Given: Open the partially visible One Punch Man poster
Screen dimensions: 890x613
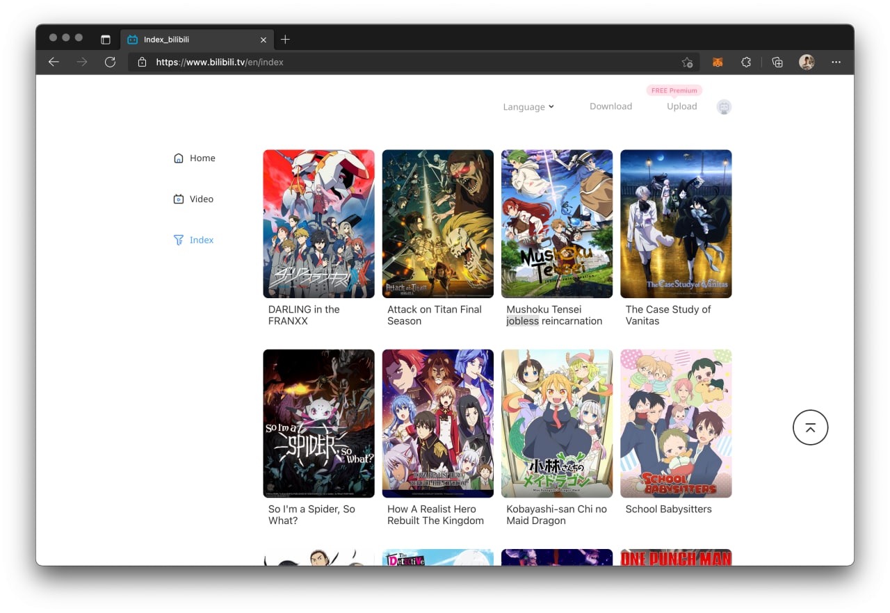Looking at the screenshot, I should pos(676,557).
